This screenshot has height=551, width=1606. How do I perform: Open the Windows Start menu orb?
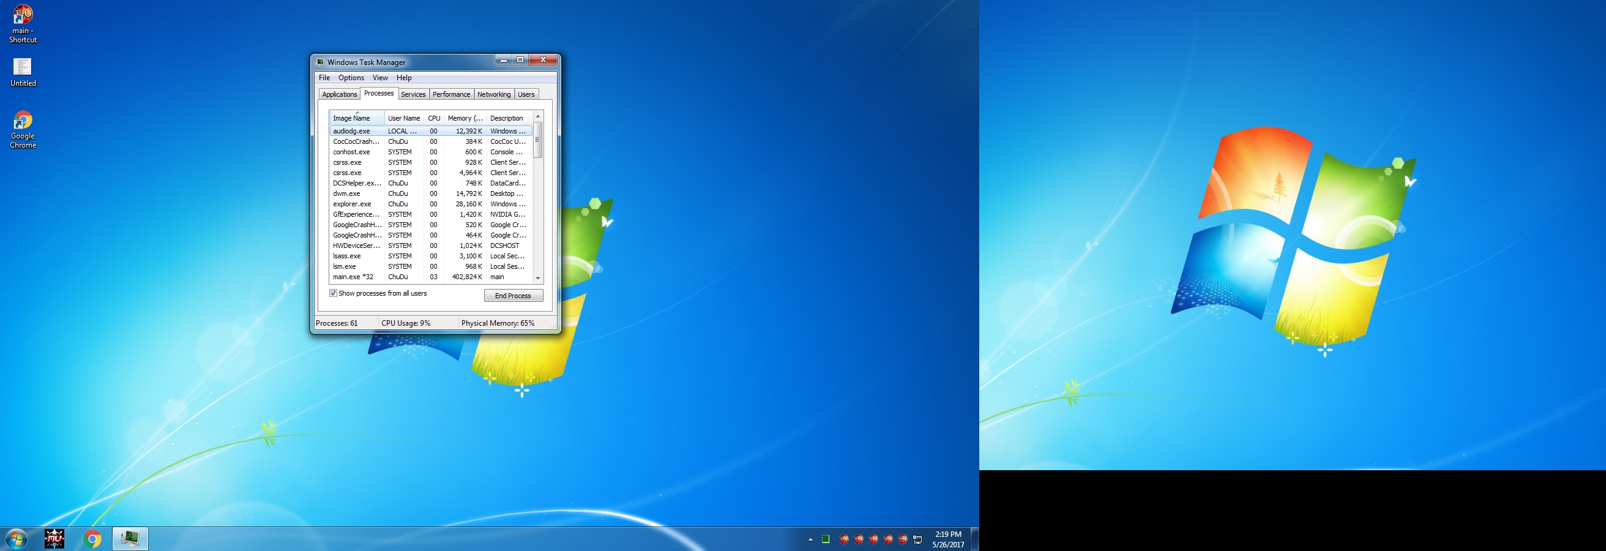point(16,539)
